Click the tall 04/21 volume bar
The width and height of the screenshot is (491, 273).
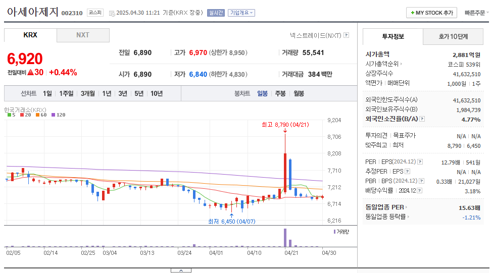click(285, 238)
